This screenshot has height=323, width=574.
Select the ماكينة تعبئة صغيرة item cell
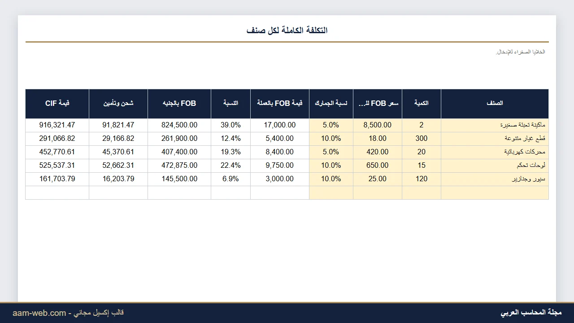pos(495,125)
